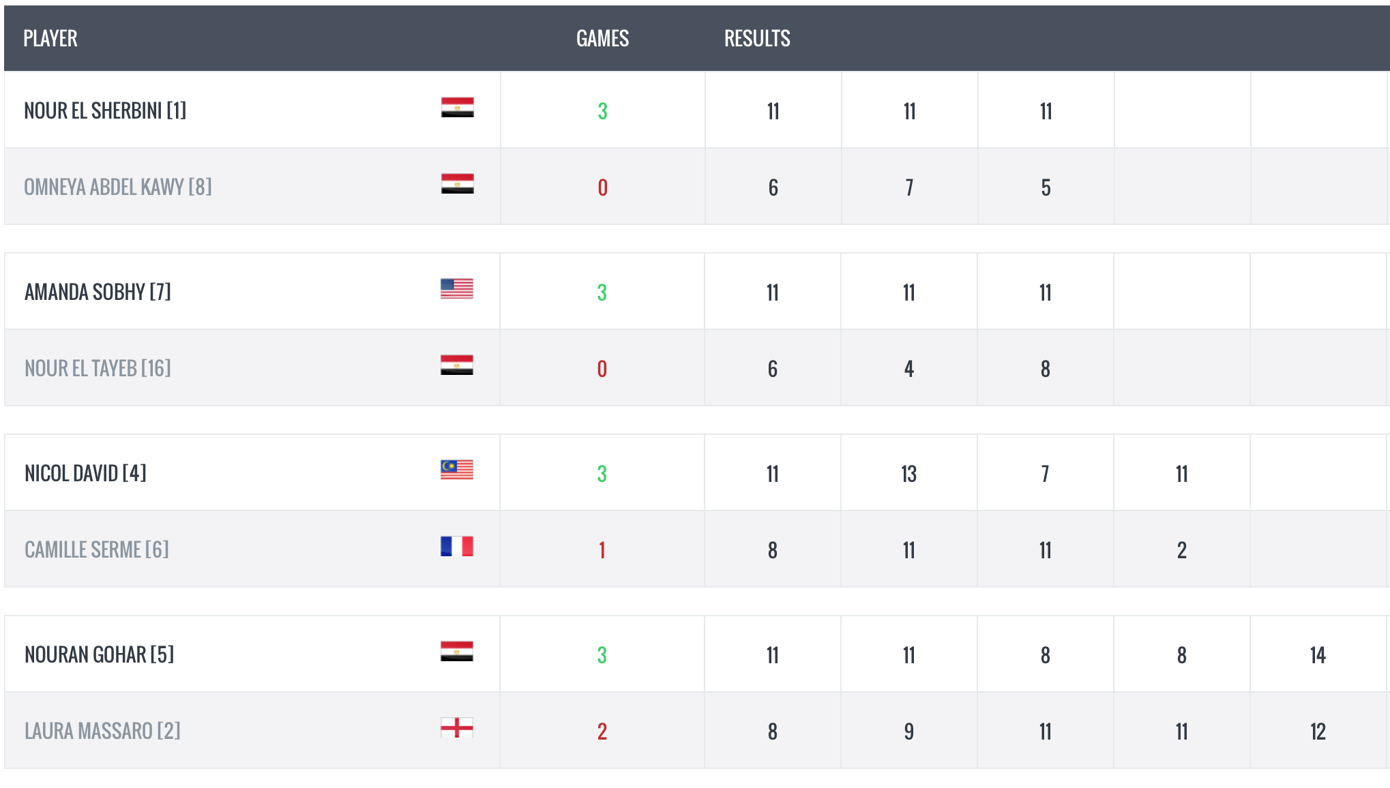
Task: Open Laura Massaro [2] player name
Action: tap(102, 731)
